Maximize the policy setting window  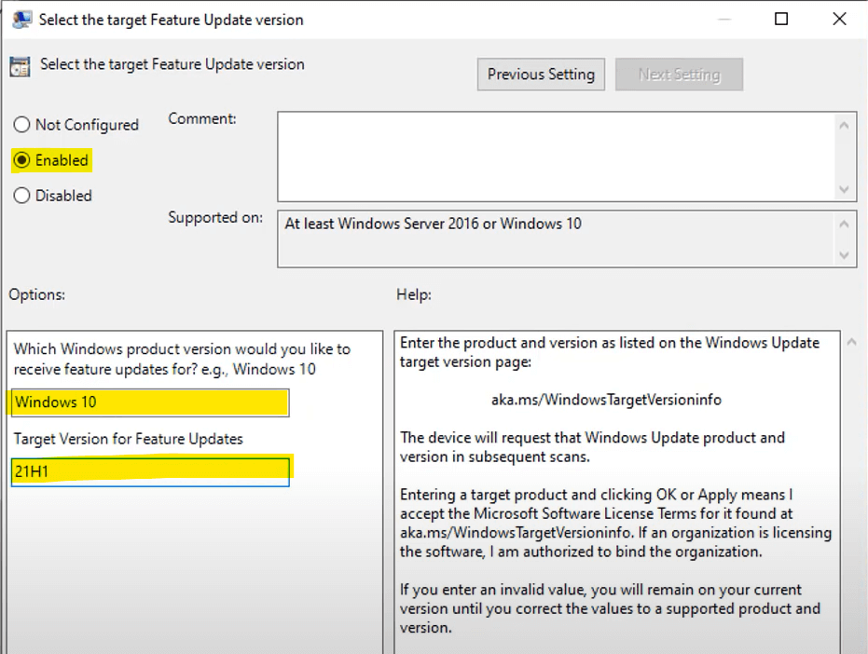click(781, 20)
